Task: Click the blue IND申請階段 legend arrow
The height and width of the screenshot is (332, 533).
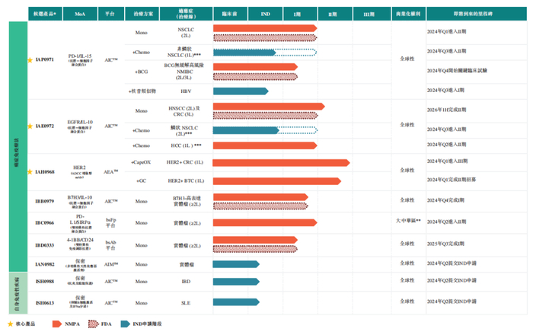Action: tap(125, 324)
